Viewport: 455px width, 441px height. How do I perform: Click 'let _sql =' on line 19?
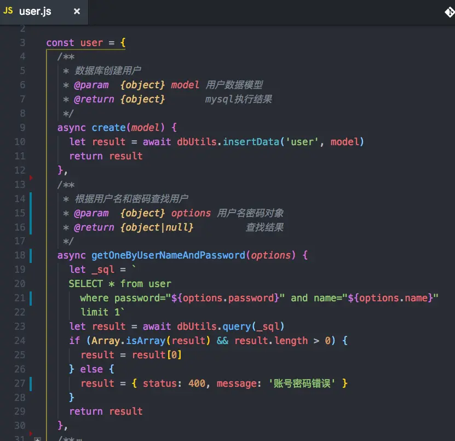point(97,270)
